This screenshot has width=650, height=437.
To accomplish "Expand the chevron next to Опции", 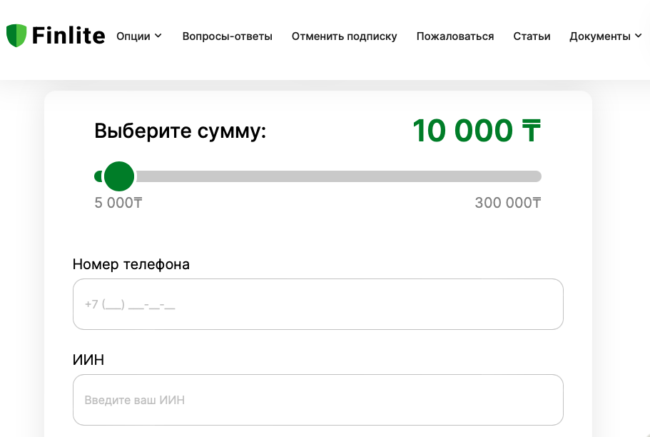I will click(x=158, y=36).
